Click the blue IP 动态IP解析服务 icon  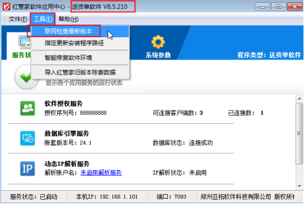[x=27, y=168]
